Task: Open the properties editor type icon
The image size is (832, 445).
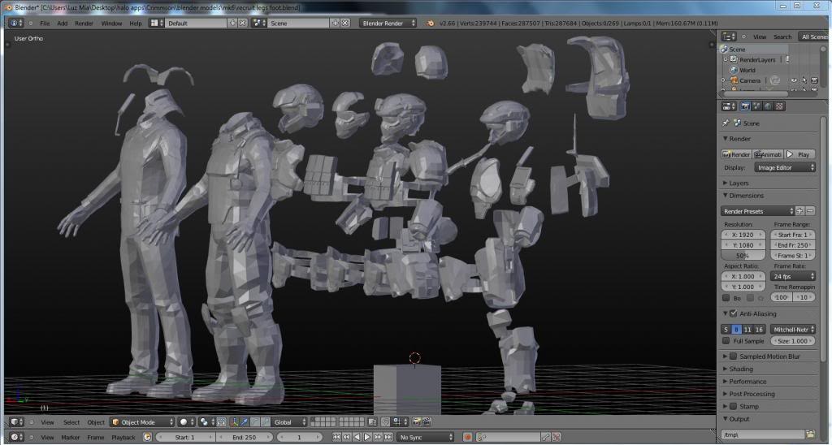Action: click(x=729, y=106)
